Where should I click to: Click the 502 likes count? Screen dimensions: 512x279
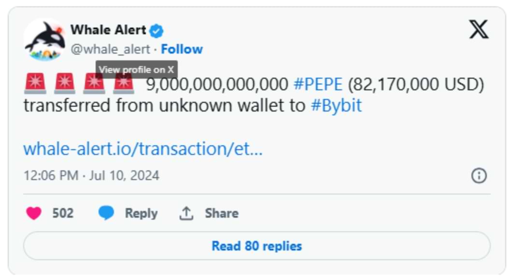click(63, 213)
